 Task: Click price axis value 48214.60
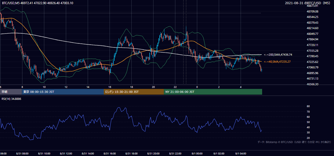312,28
